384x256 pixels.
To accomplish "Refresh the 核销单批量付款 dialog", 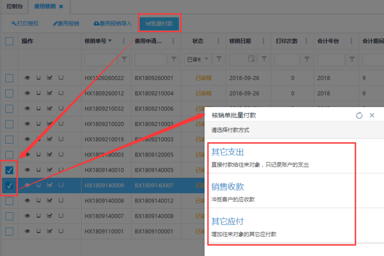I will [x=359, y=116].
